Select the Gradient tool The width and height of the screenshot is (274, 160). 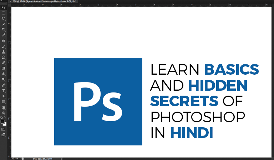click(3, 68)
